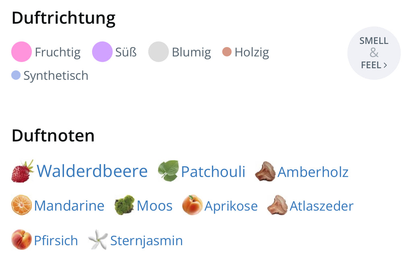This screenshot has height=257, width=412.
Task: Click the Mandarine fruit icon
Action: 21,205
